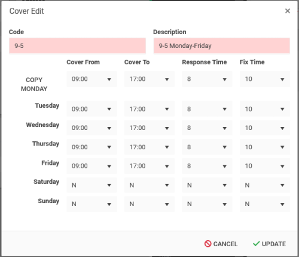
Task: Open Tuesday Response Time dropdown
Action: point(207,109)
